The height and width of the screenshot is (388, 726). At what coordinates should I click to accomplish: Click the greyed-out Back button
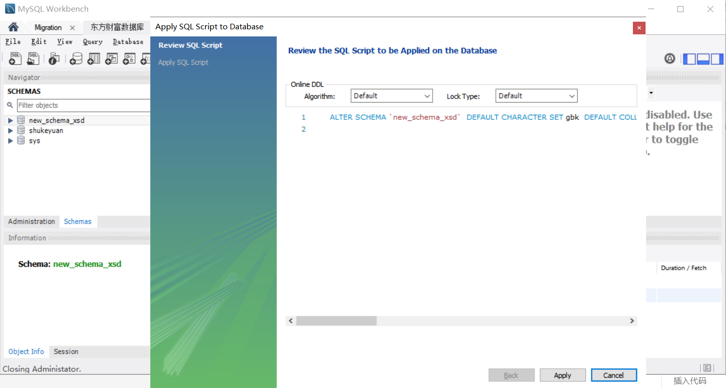[511, 375]
